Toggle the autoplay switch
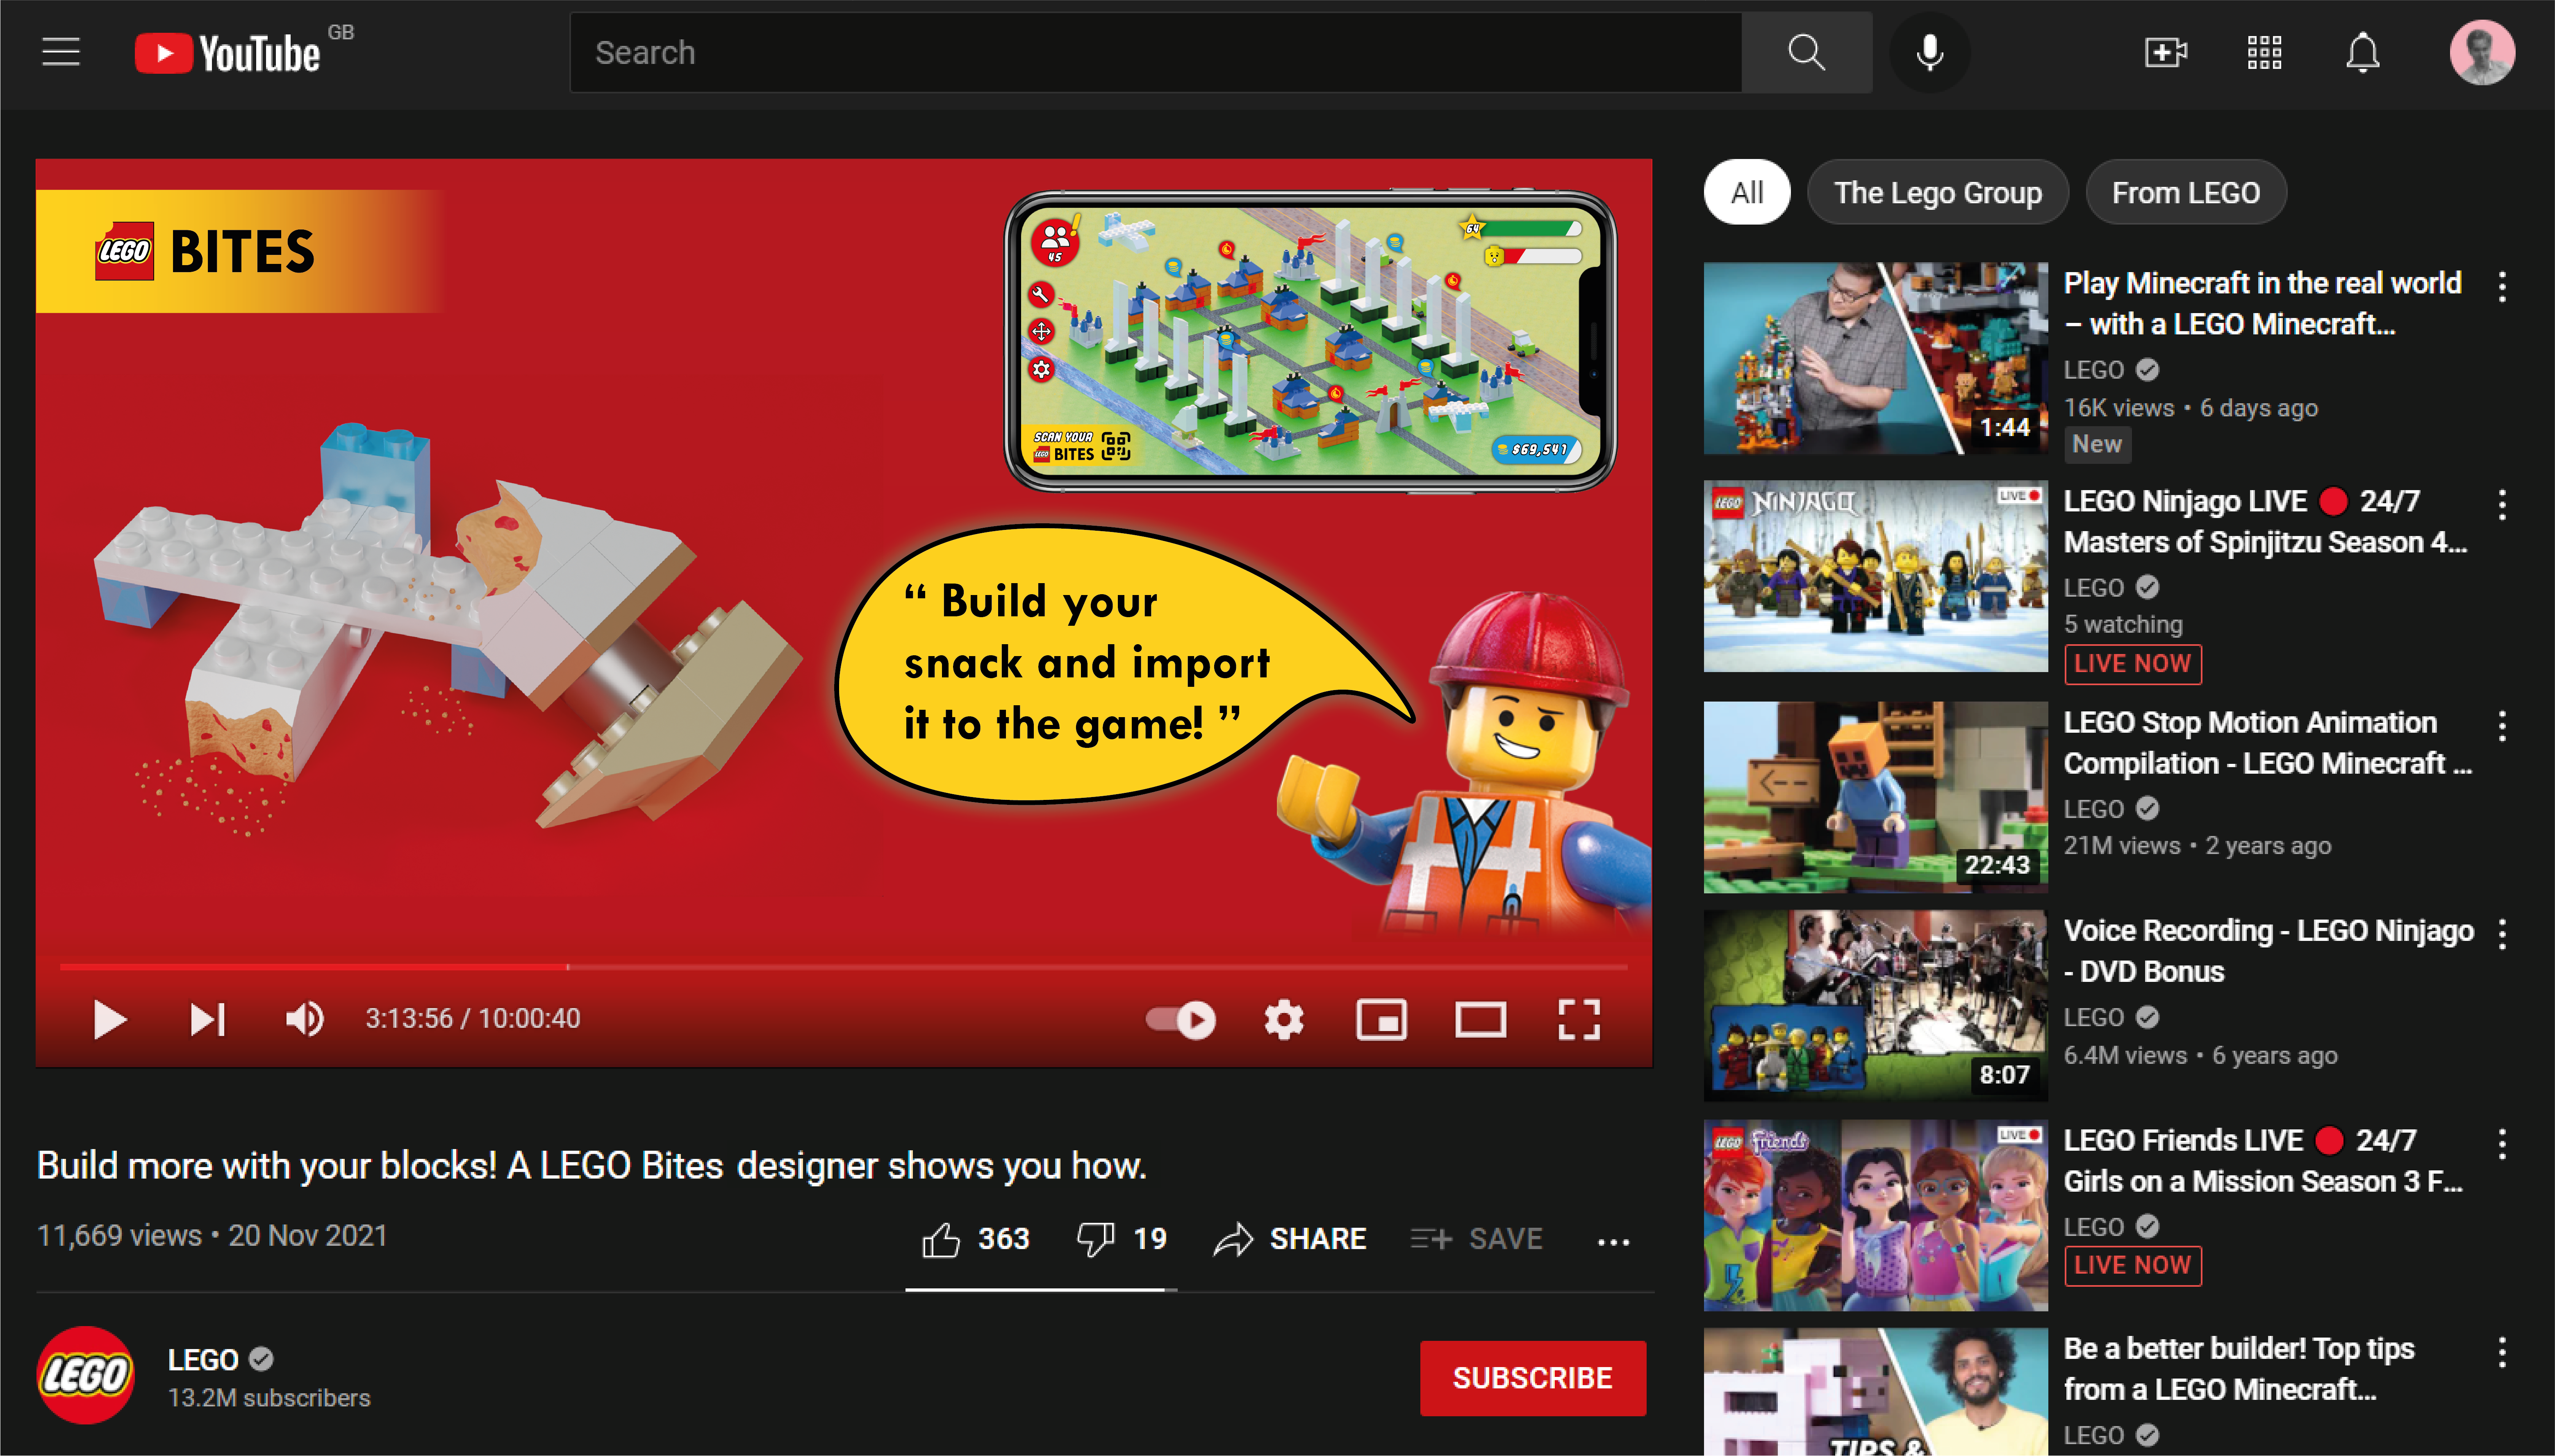The width and height of the screenshot is (2555, 1456). (x=1181, y=1019)
